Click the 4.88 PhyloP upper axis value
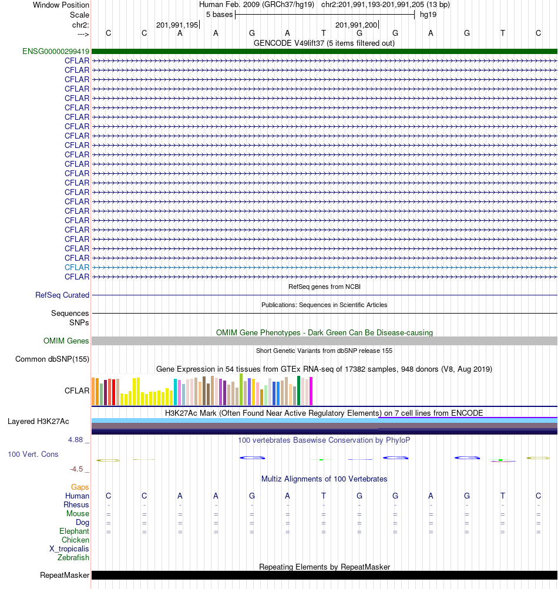558x589 pixels. pyautogui.click(x=75, y=440)
